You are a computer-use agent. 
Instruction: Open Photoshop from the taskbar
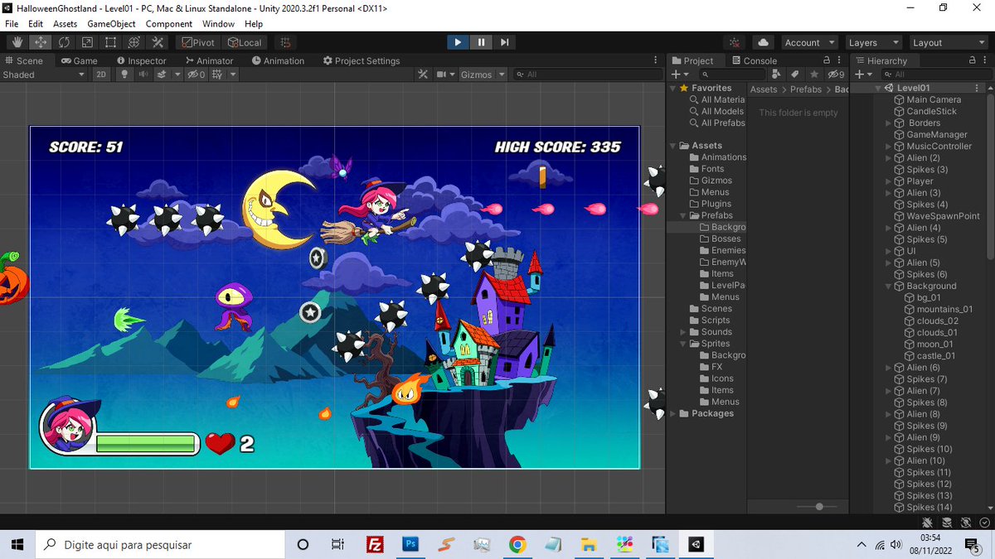coord(410,544)
